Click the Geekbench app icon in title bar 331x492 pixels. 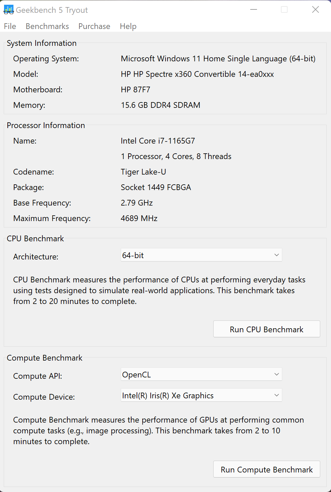coord(9,10)
